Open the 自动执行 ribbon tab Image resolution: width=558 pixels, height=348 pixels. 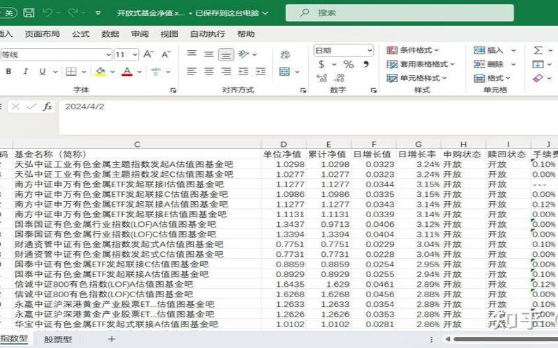207,33
